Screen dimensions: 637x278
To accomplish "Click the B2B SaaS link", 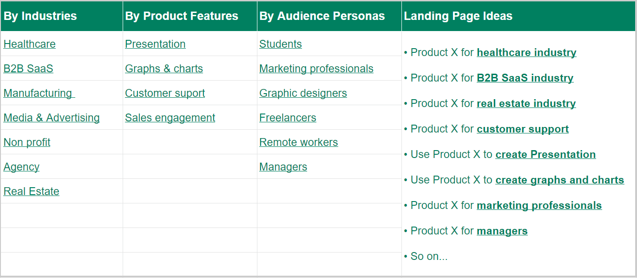I will (x=28, y=69).
